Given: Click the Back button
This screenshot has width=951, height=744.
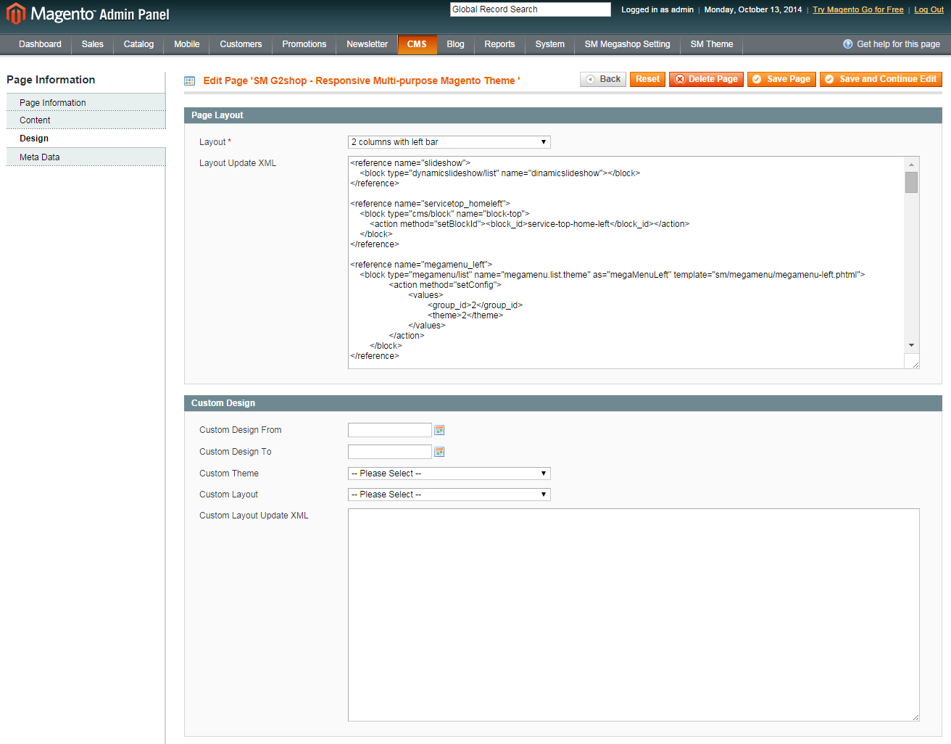Looking at the screenshot, I should [x=603, y=79].
